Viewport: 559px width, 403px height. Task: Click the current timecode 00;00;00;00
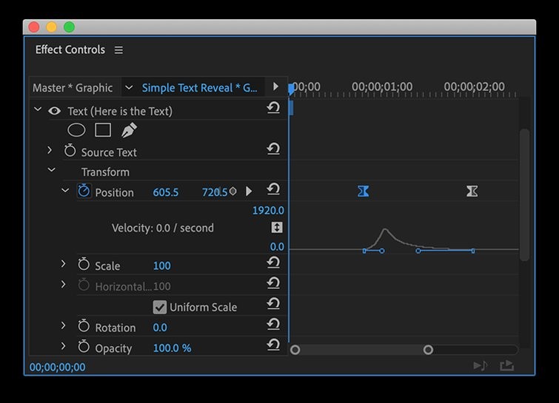[x=58, y=367]
